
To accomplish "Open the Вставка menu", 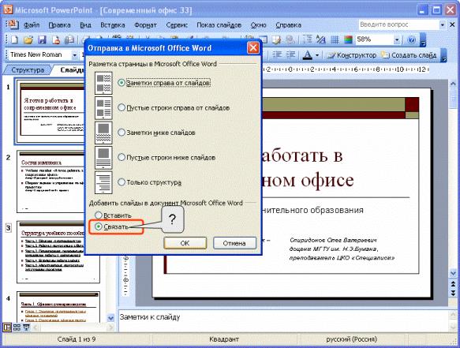I will tap(113, 25).
